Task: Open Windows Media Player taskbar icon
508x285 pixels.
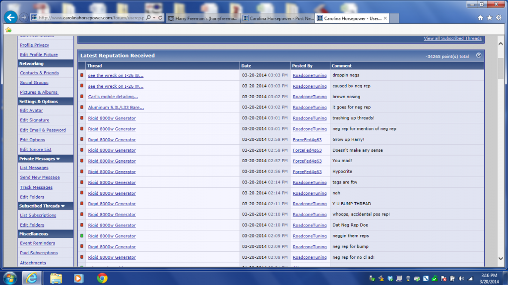Action: [78, 278]
